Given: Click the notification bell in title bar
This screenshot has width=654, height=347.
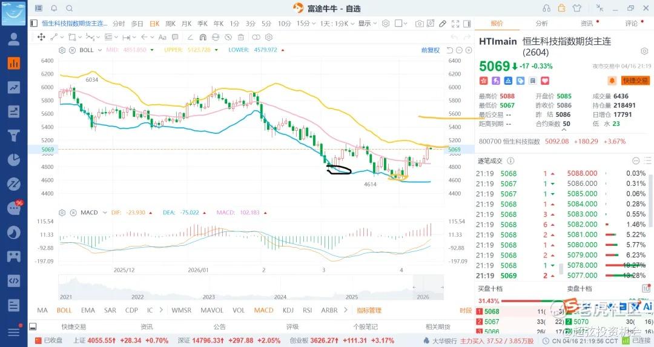Looking at the screenshot, I should coord(54,8).
